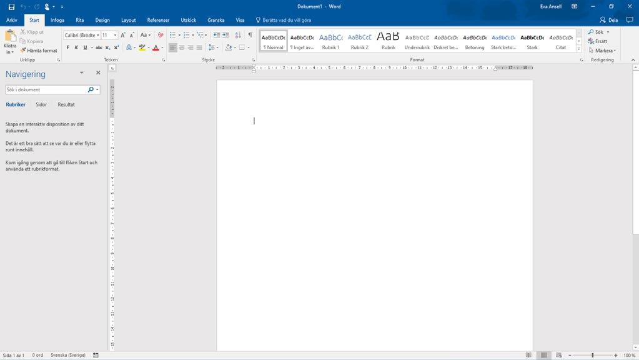The image size is (639, 360).
Task: Click the Dela share button
Action: coord(609,20)
